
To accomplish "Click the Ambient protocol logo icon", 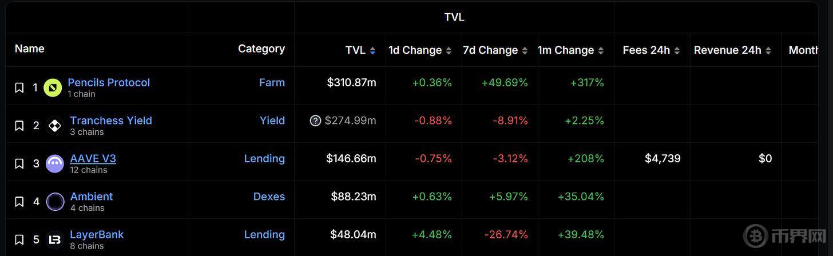I will [x=55, y=202].
